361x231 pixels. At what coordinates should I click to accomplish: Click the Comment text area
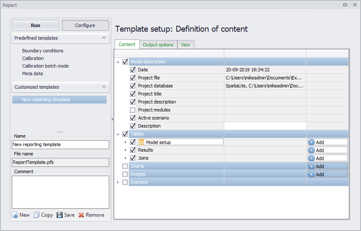click(x=61, y=192)
